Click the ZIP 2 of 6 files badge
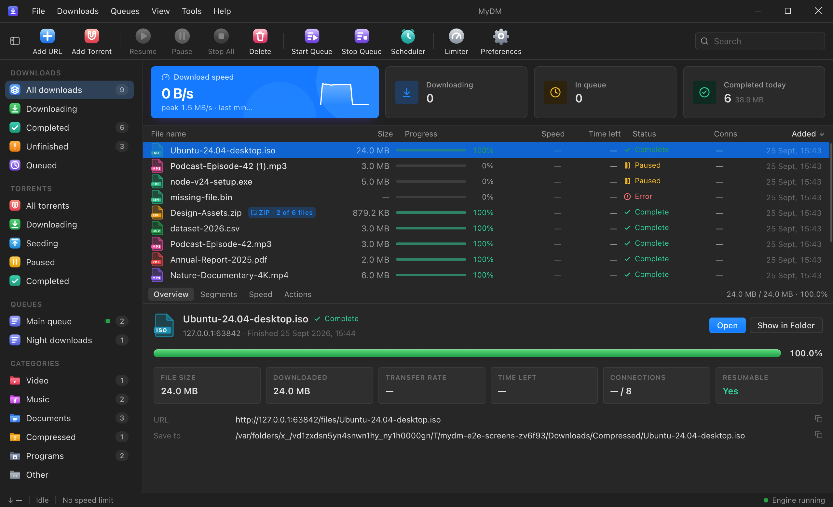The width and height of the screenshot is (833, 507). pyautogui.click(x=281, y=213)
